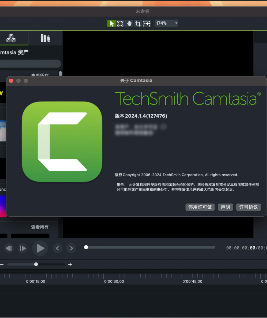Click the playback scrubber handle

click(86, 247)
